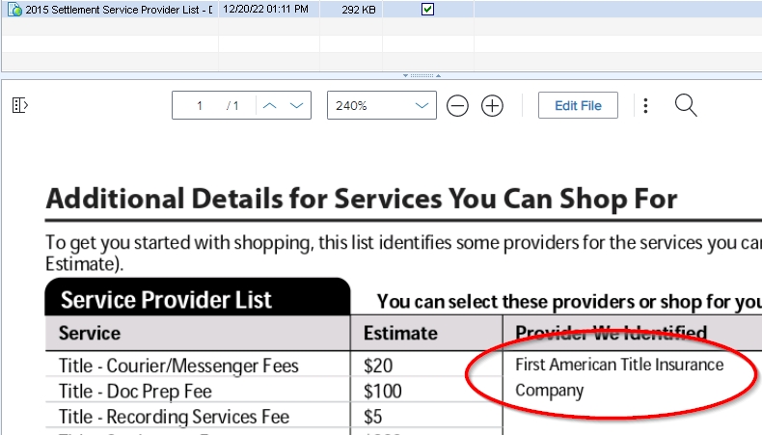
Task: Go to the previous page arrow
Action: click(270, 105)
